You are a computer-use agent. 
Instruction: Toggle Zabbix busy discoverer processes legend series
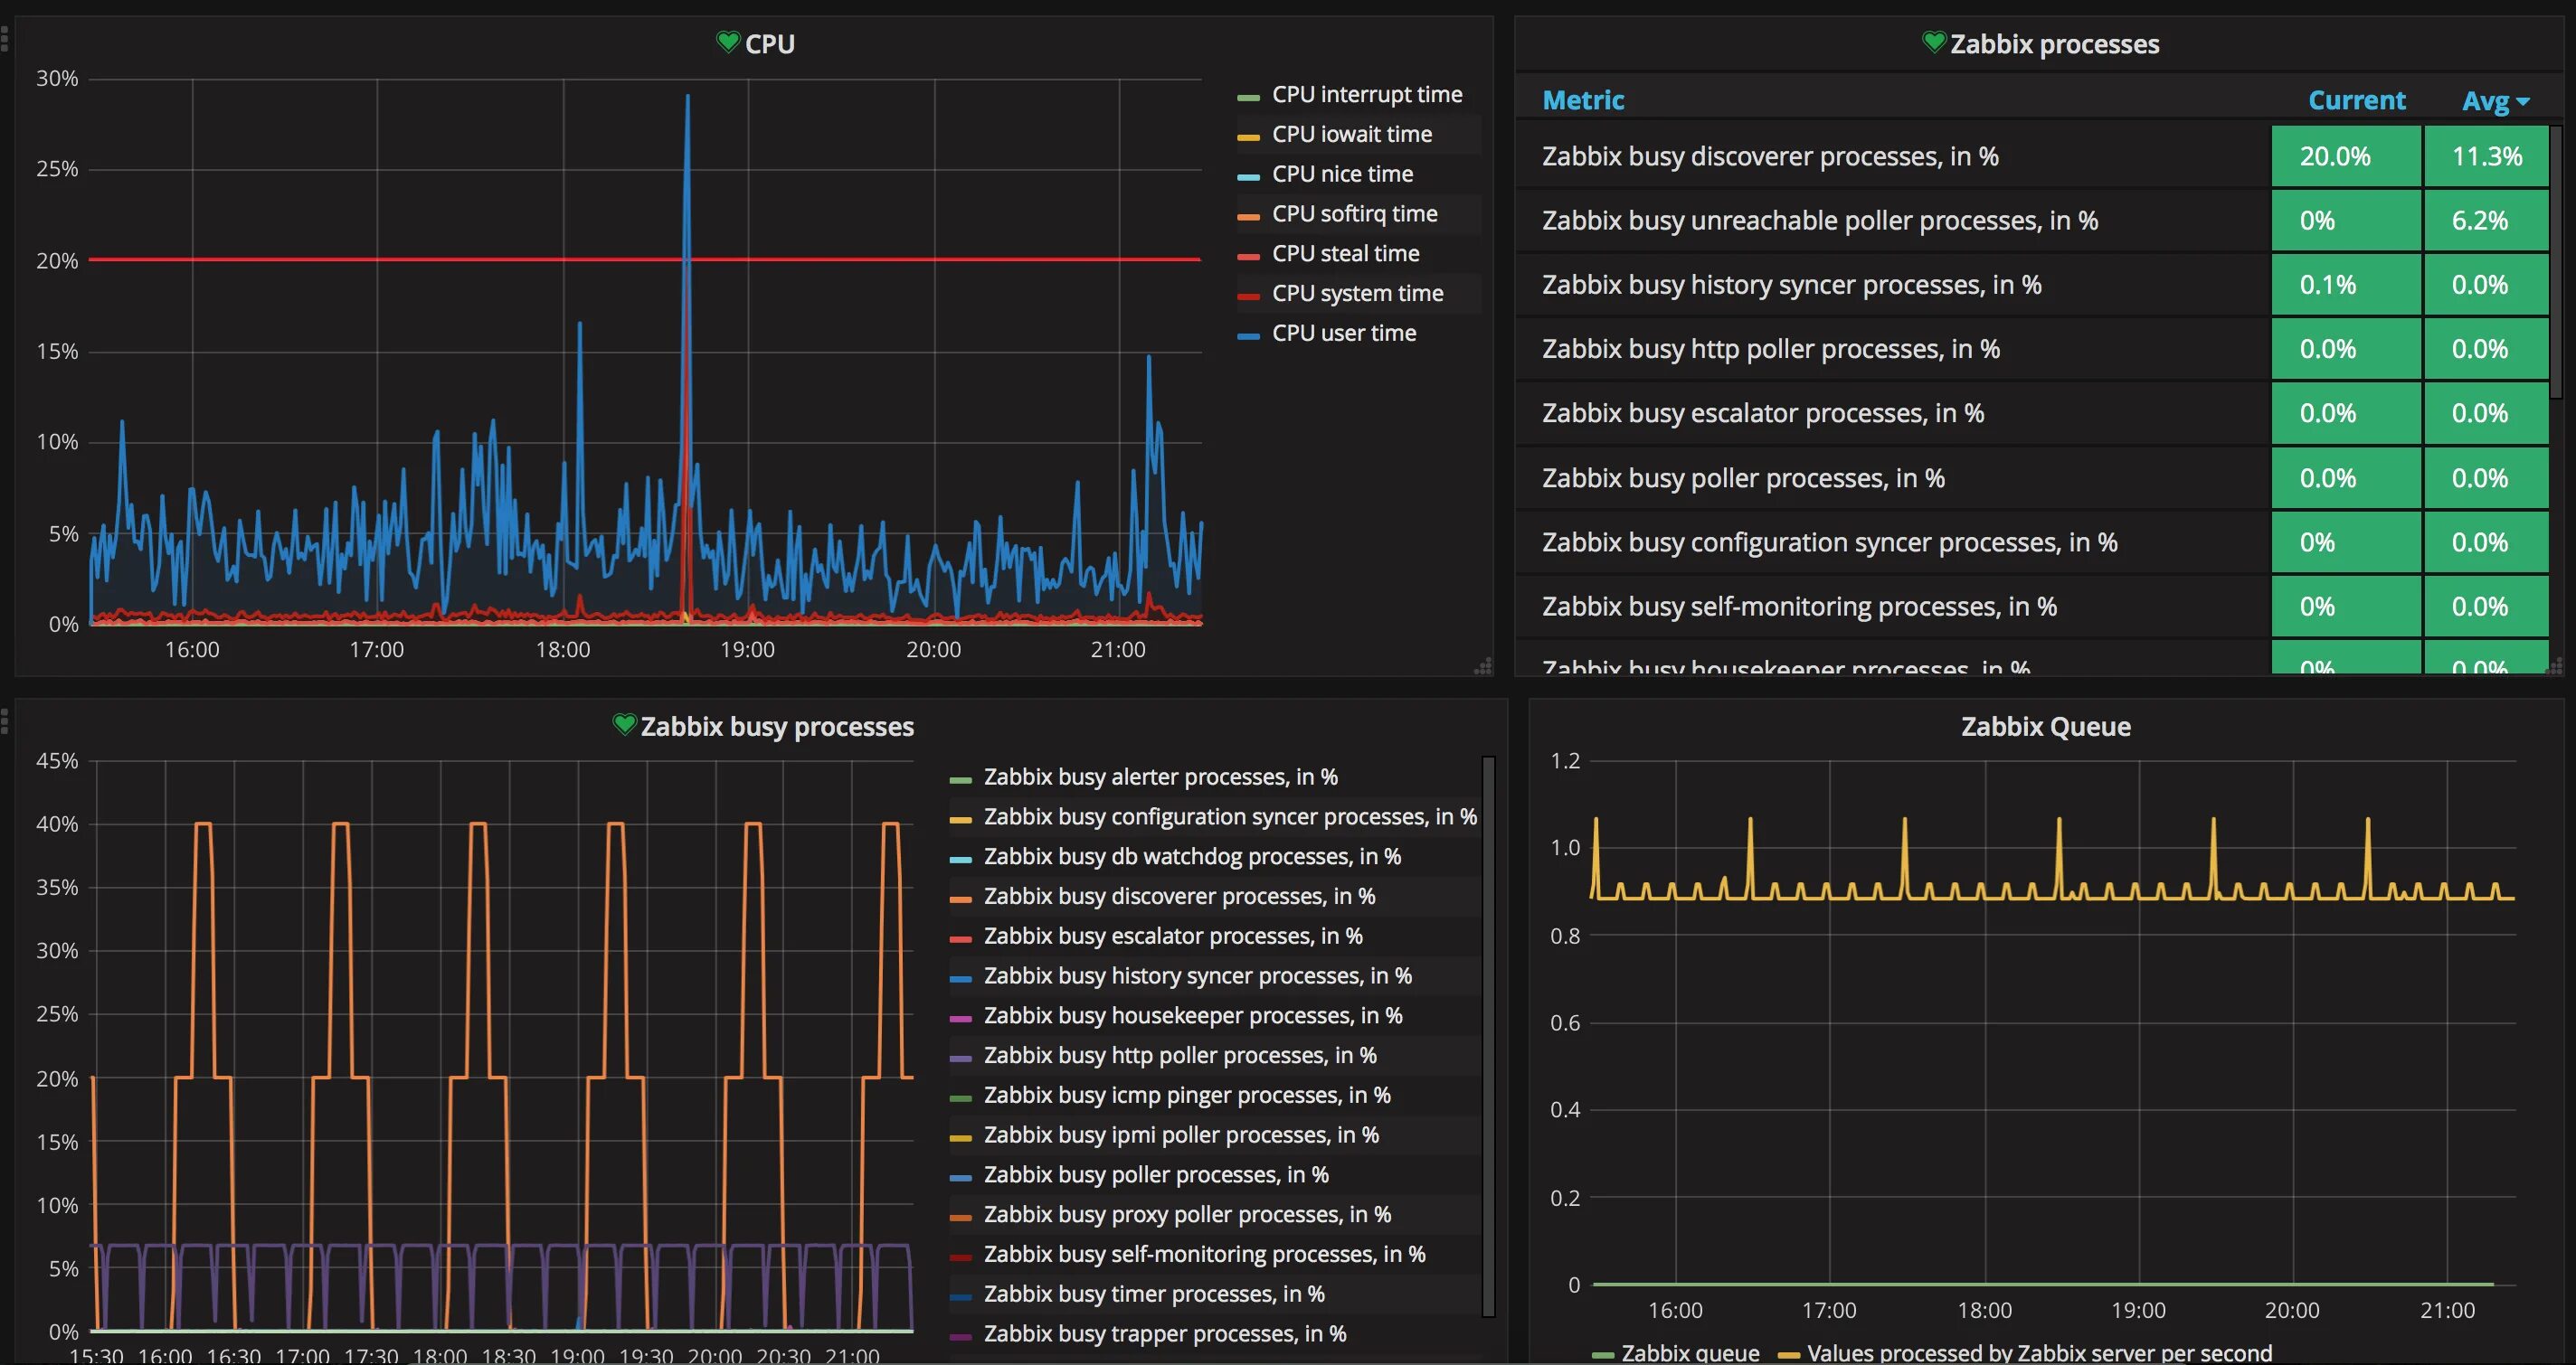click(1179, 897)
